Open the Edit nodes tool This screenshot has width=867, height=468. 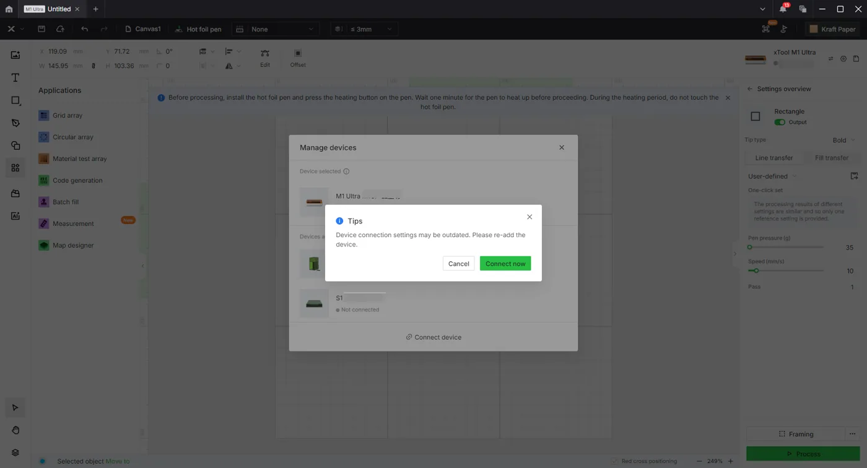point(265,58)
